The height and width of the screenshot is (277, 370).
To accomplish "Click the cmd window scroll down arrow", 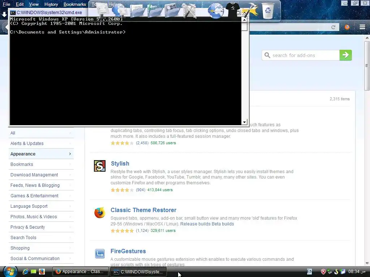I will tap(245, 122).
